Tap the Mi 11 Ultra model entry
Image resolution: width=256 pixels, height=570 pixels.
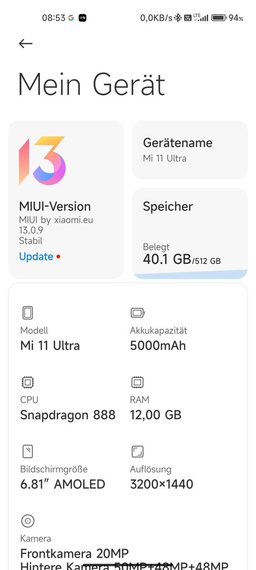(x=50, y=345)
